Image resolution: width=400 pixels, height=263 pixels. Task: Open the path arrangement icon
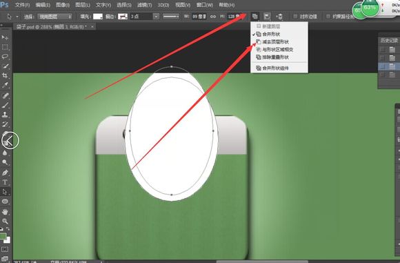point(279,17)
